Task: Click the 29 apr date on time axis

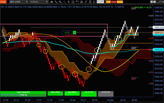Action: [x=110, y=100]
